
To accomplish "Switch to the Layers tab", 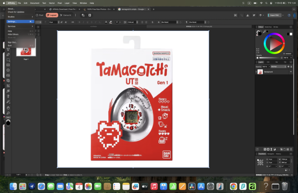I will 261,62.
